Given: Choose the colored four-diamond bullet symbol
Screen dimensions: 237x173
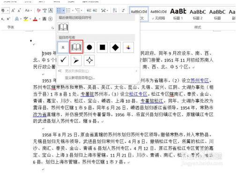Looking at the screenshot, I should point(128,47).
